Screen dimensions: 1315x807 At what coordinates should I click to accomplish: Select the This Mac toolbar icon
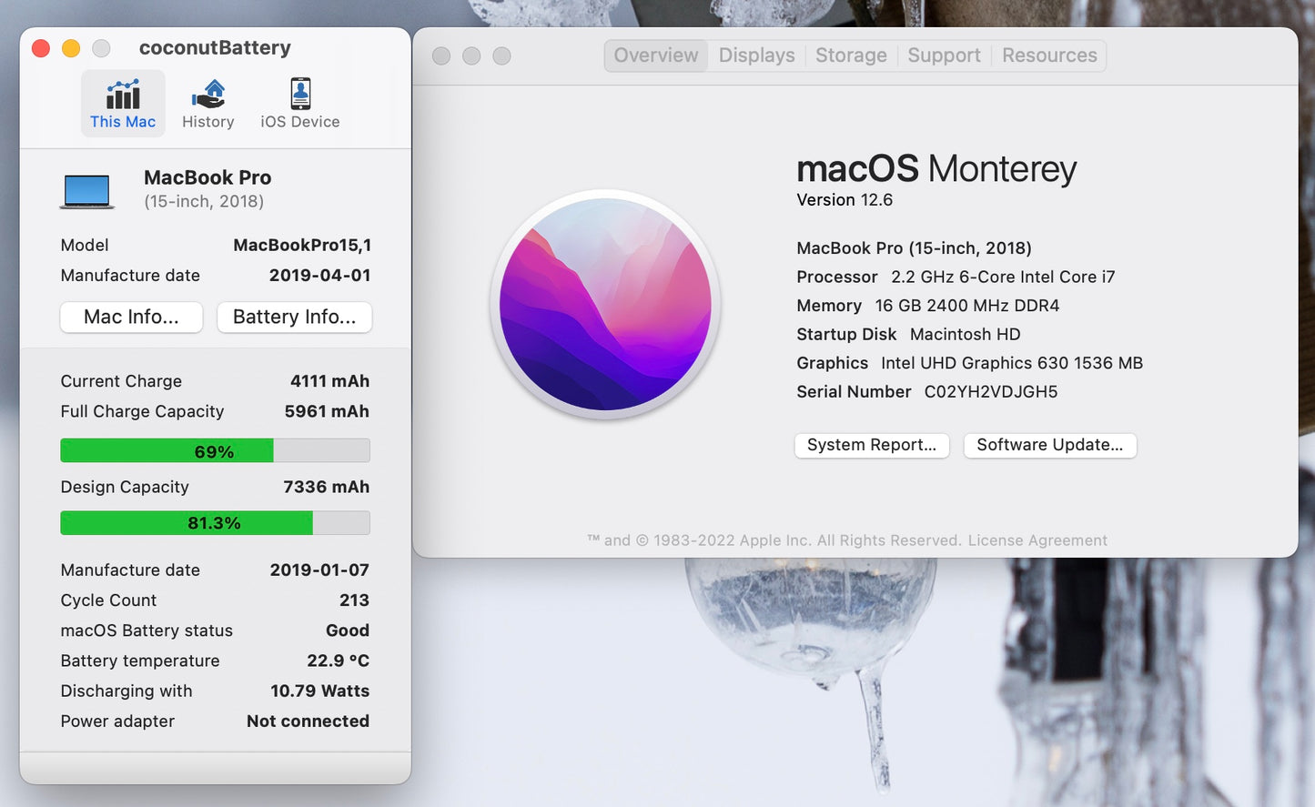[123, 104]
